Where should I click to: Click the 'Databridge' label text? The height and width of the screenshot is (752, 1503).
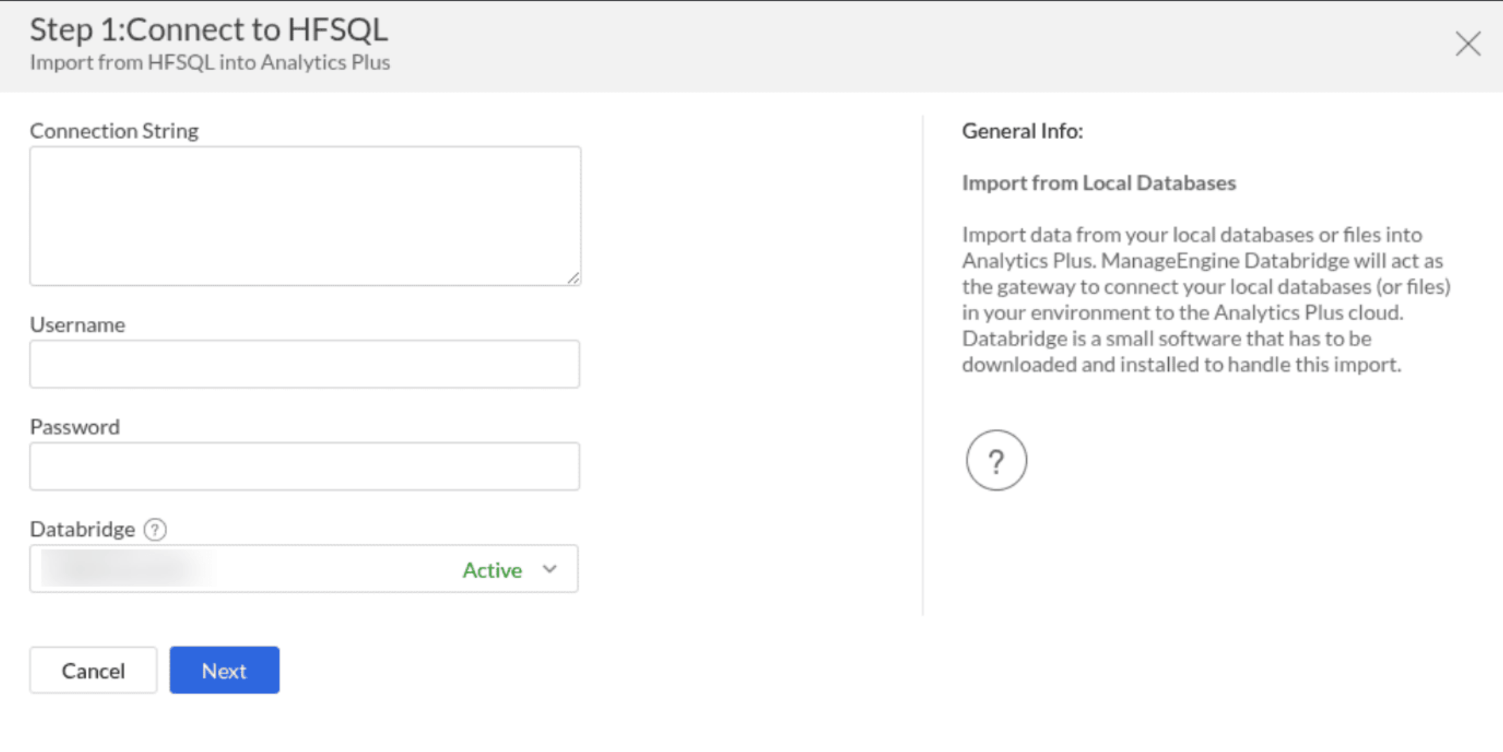(82, 529)
